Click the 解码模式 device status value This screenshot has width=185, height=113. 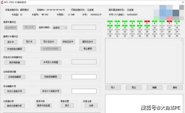tap(24, 10)
